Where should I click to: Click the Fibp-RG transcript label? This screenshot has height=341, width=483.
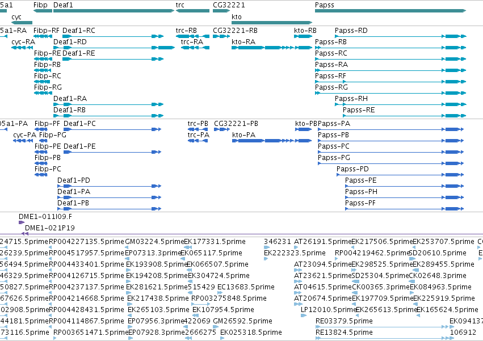click(x=48, y=87)
